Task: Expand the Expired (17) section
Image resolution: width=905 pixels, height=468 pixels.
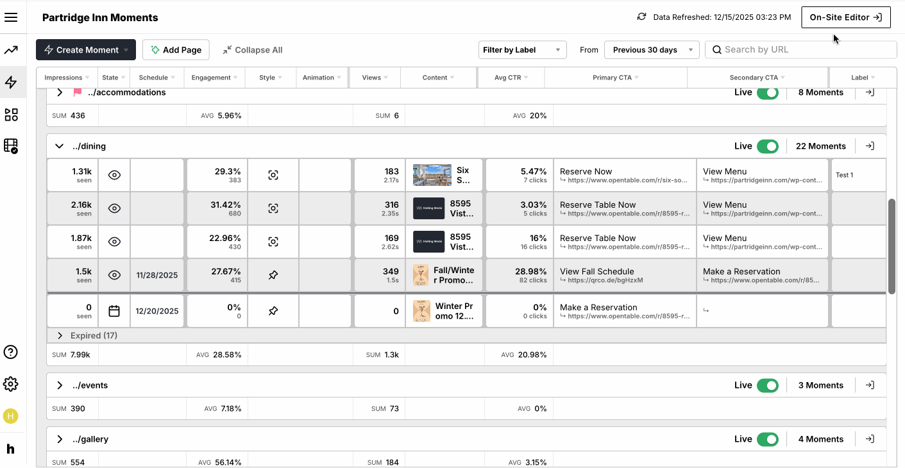Action: tap(60, 335)
